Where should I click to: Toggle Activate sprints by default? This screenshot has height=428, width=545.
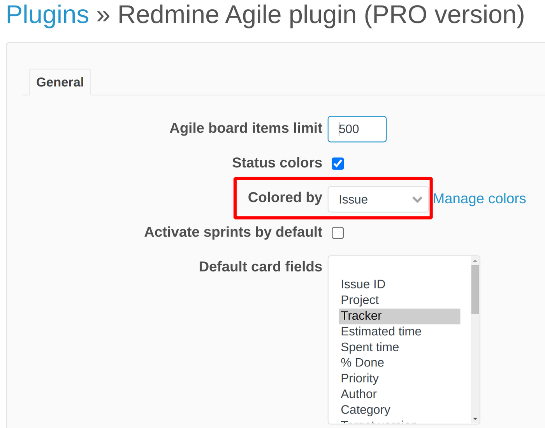pyautogui.click(x=338, y=232)
